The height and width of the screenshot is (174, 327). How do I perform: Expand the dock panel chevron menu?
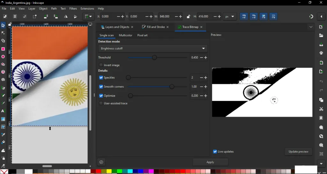311,27
